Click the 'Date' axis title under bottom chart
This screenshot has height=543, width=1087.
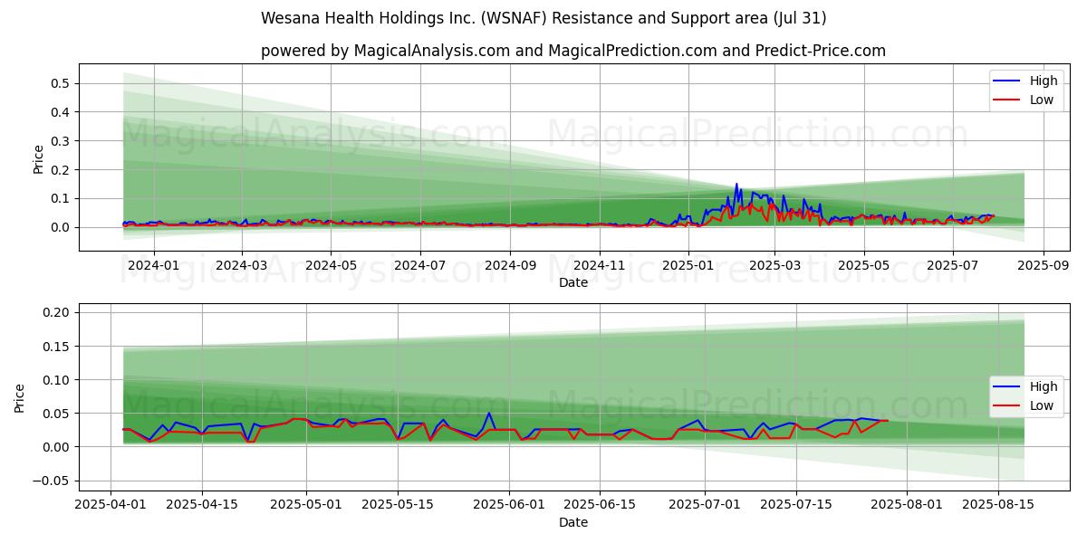point(573,522)
